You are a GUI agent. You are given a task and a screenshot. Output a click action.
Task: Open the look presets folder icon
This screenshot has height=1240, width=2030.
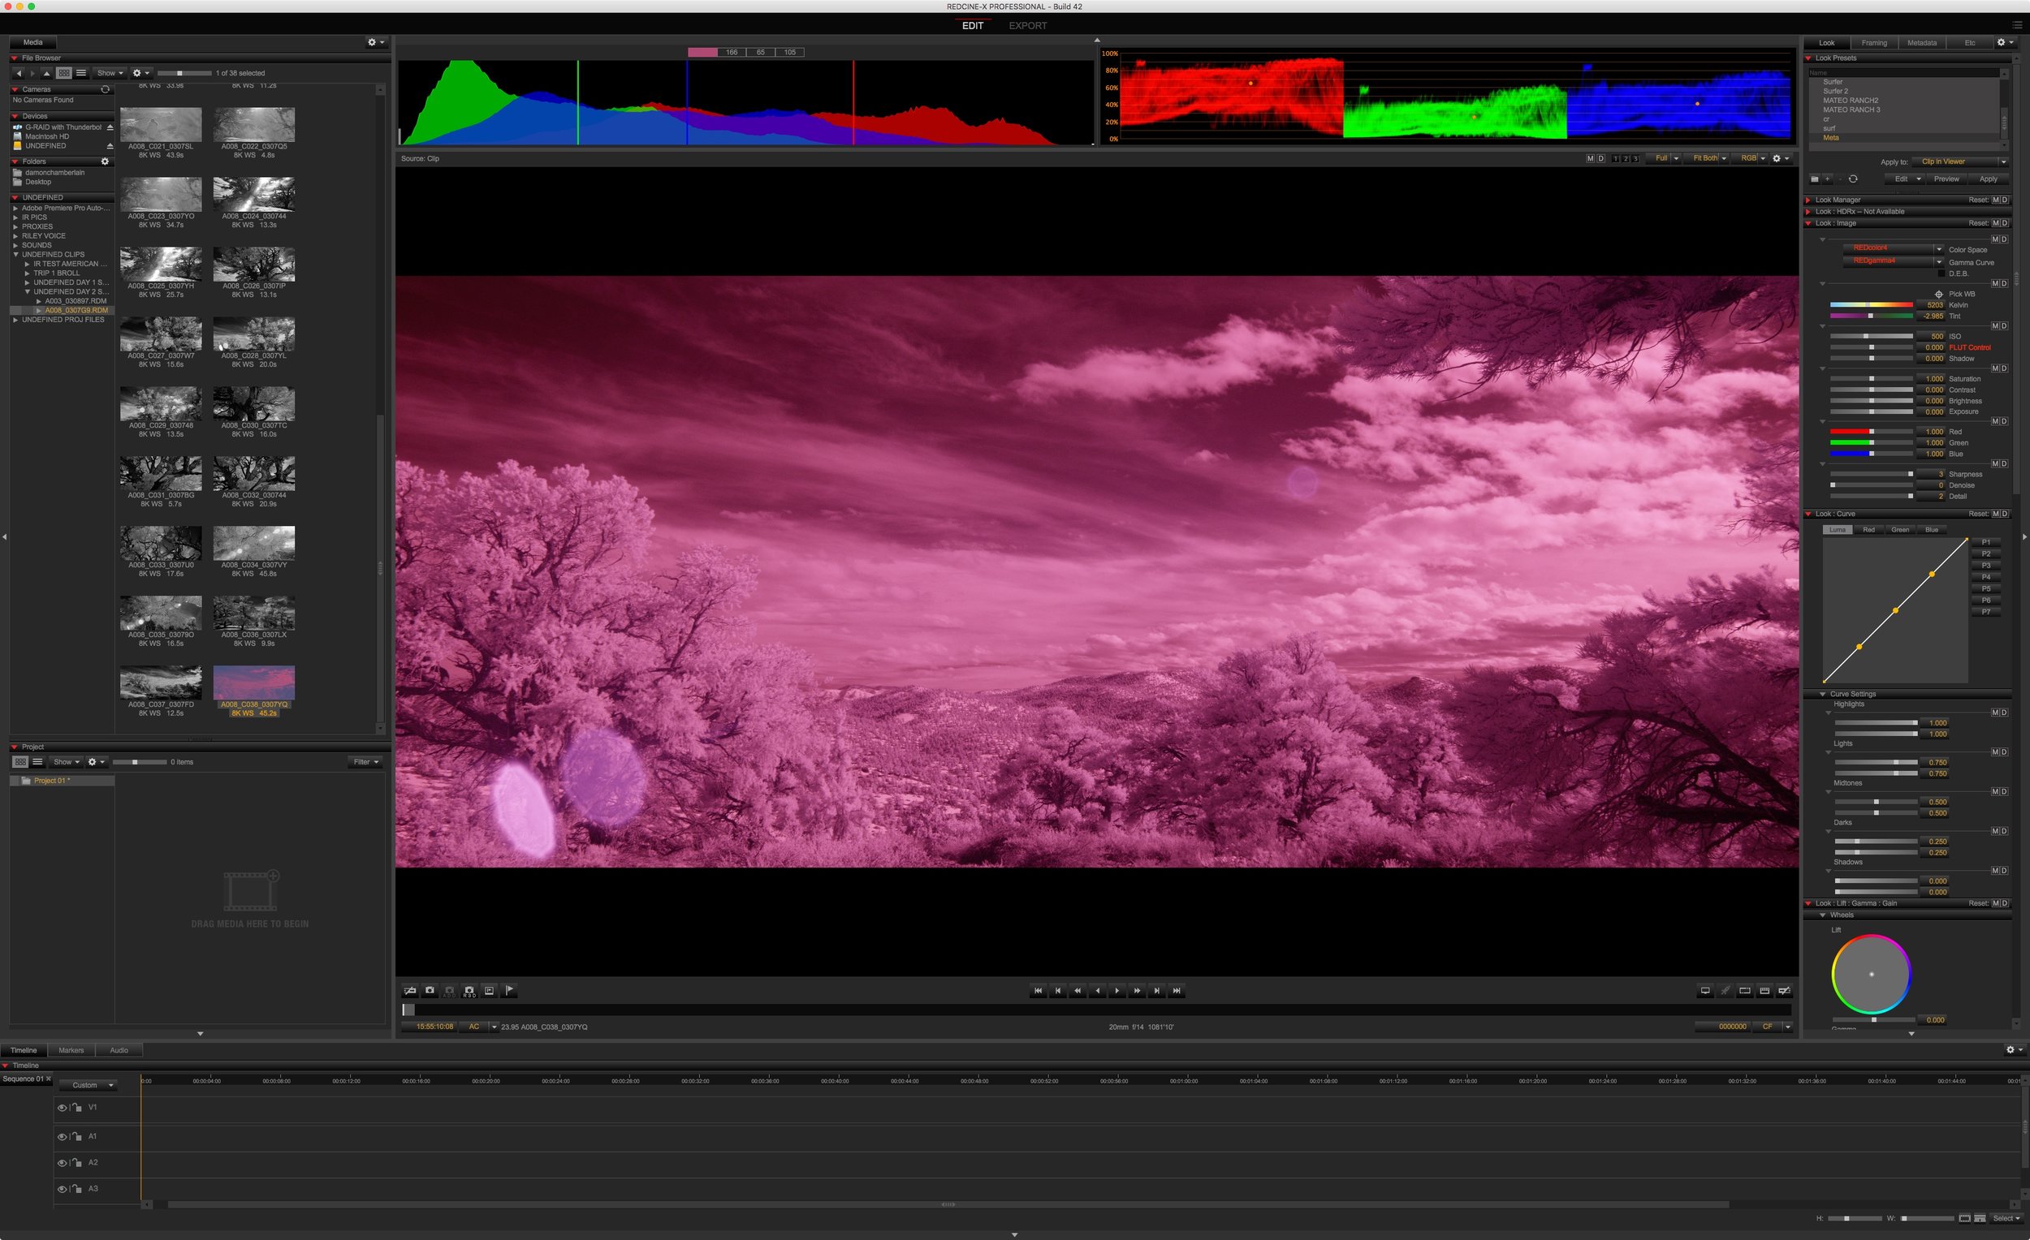[1814, 179]
